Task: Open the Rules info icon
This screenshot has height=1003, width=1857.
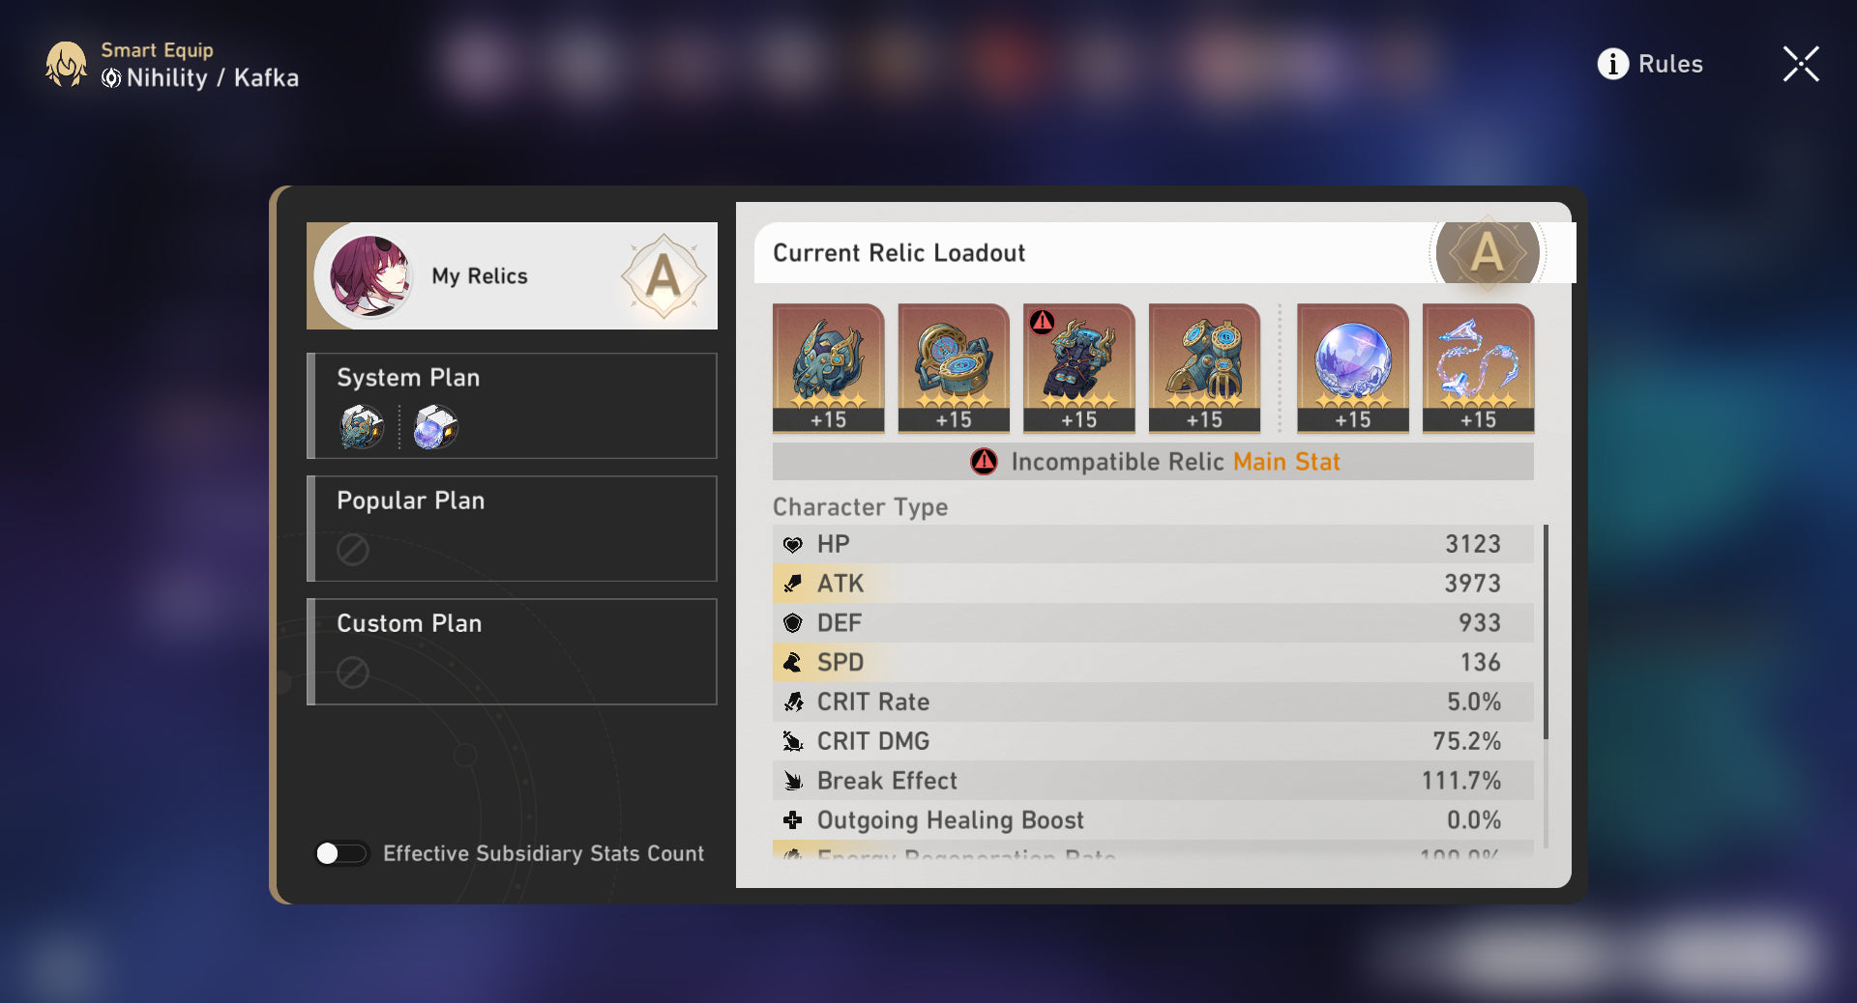Action: pyautogui.click(x=1612, y=64)
